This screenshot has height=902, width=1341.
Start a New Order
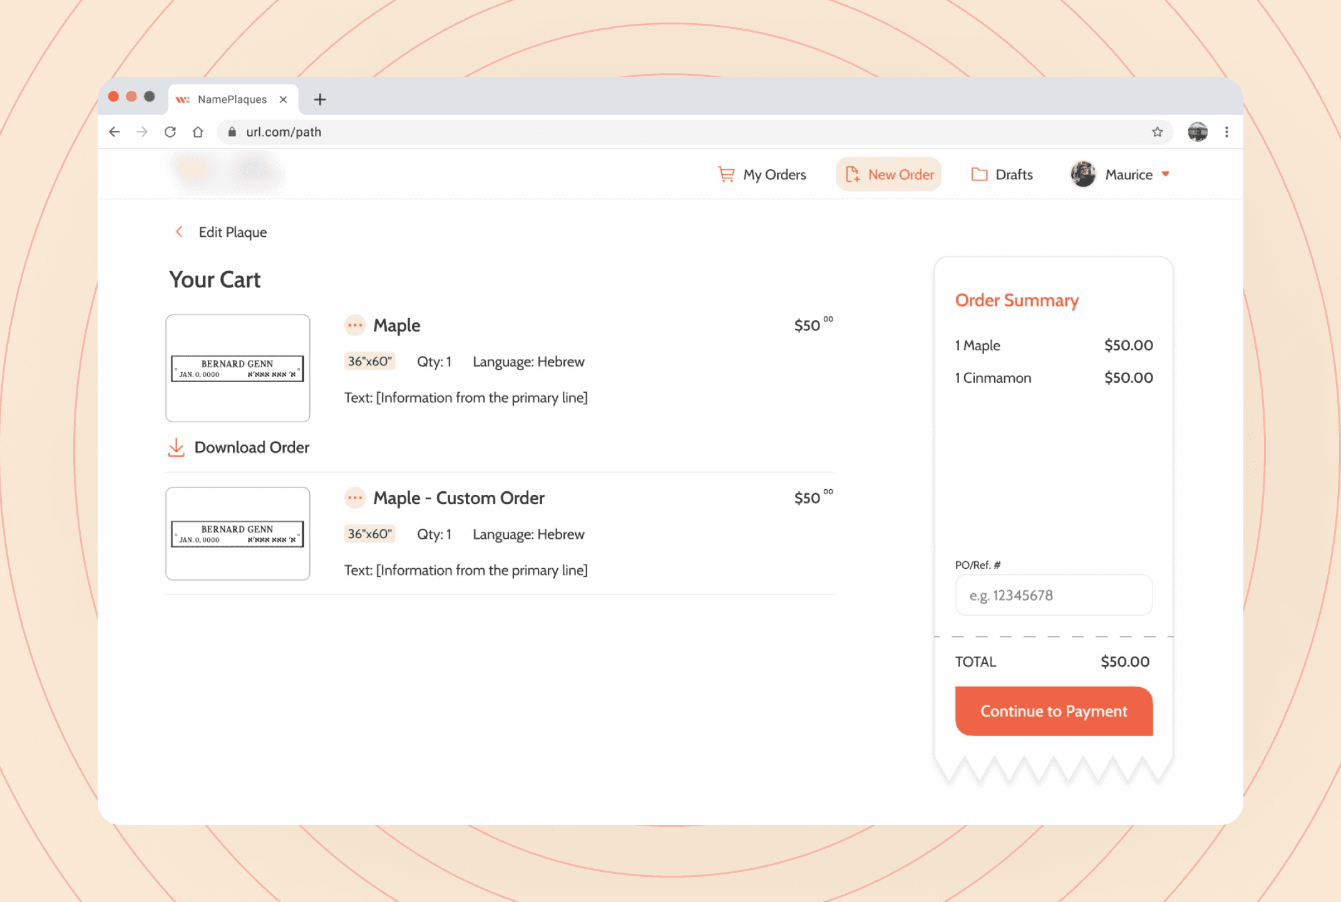coord(888,174)
